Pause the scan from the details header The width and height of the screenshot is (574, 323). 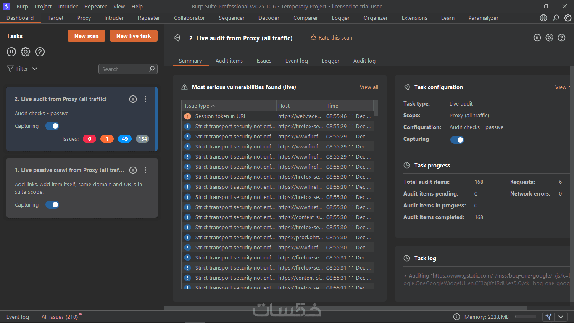coord(537,38)
